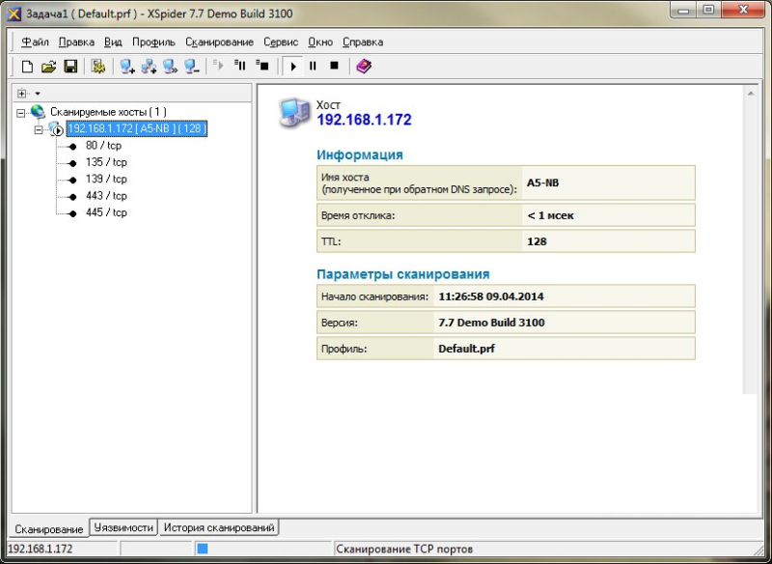Screen dimensions: 772x564
Task: Select port 139 / tcp in tree
Action: pyautogui.click(x=106, y=179)
